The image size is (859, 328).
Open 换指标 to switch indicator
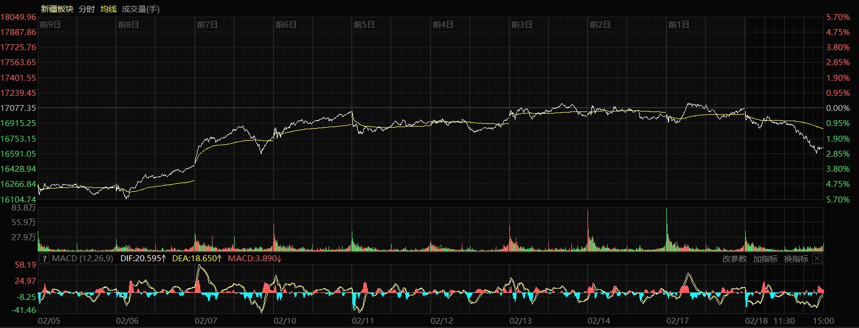coord(796,259)
